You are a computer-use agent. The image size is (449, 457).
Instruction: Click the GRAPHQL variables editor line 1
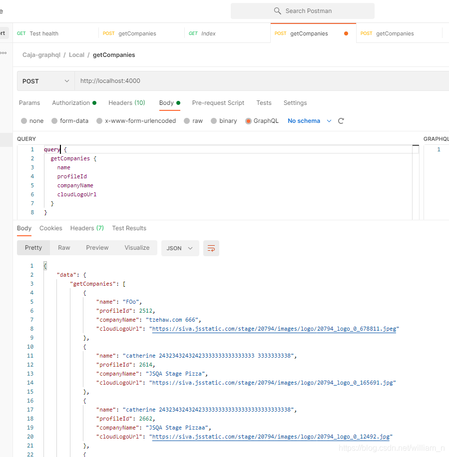[438, 149]
